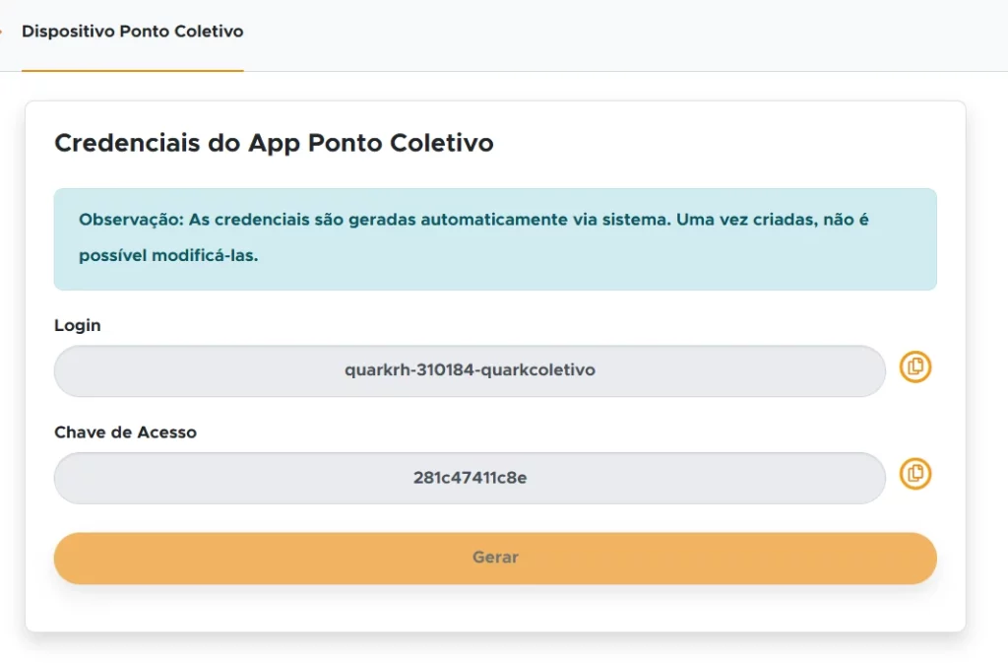This screenshot has width=1008, height=663.
Task: Click the Login field label
Action: point(78,325)
